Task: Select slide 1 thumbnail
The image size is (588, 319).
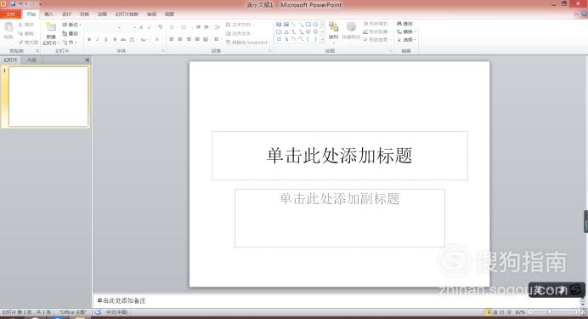Action: click(x=48, y=96)
